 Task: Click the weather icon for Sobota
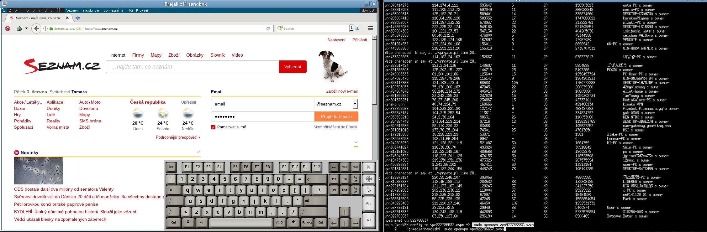click(x=163, y=113)
